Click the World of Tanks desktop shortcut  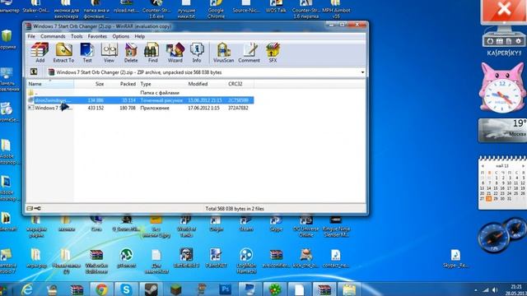click(186, 225)
